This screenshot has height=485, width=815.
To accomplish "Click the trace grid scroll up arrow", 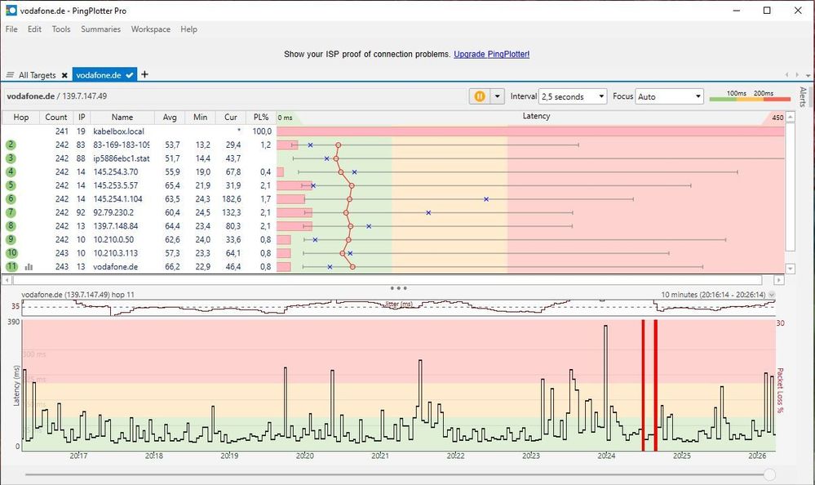I will click(x=790, y=117).
